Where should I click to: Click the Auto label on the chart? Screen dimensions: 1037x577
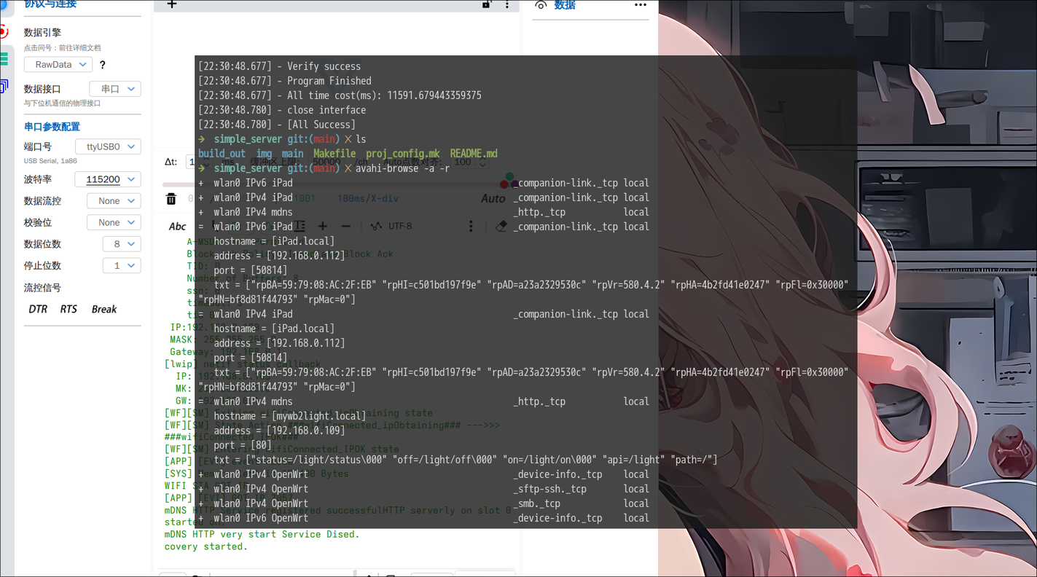tap(493, 199)
